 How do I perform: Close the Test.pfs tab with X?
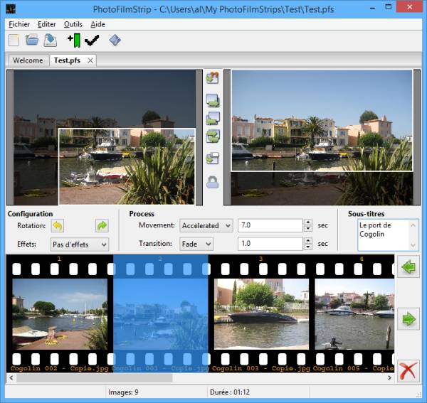pos(90,60)
